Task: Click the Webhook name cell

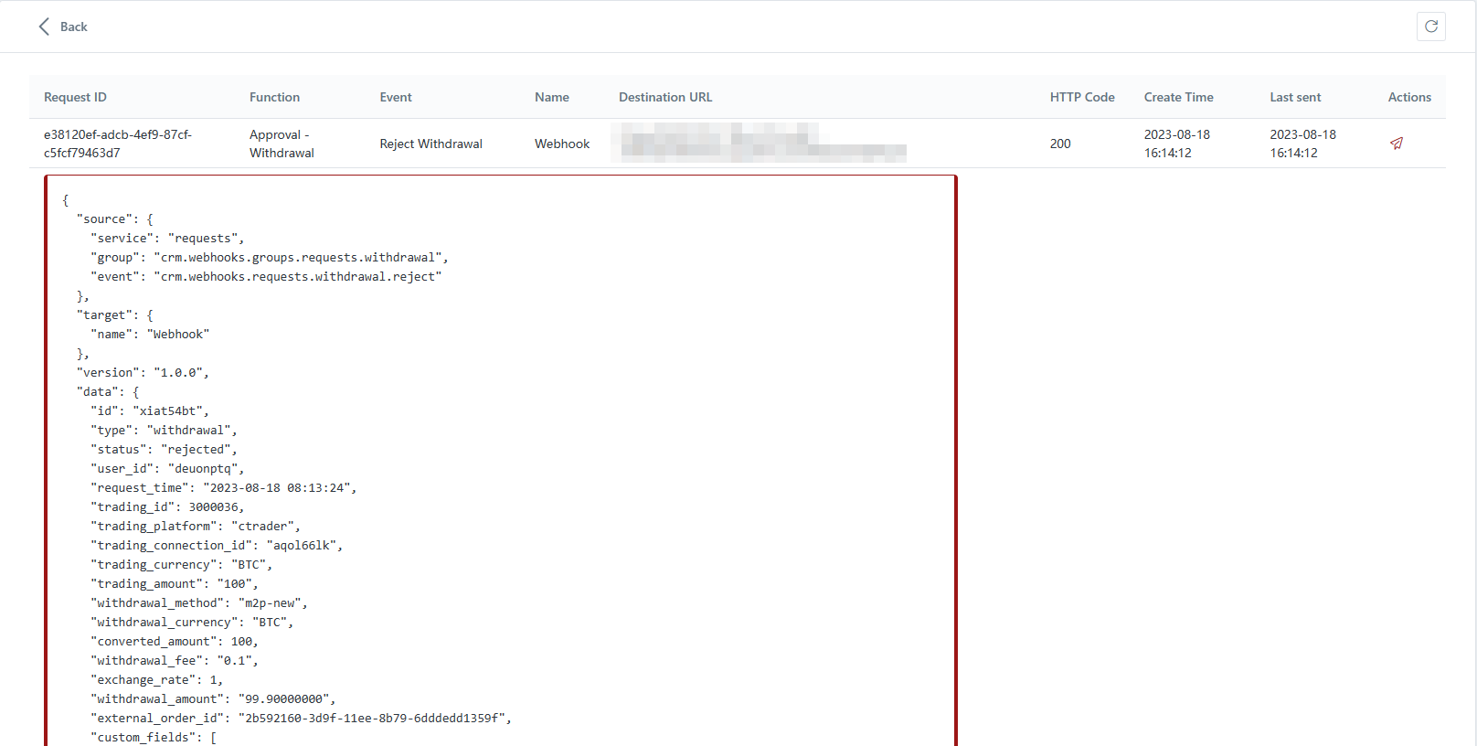Action: click(562, 144)
